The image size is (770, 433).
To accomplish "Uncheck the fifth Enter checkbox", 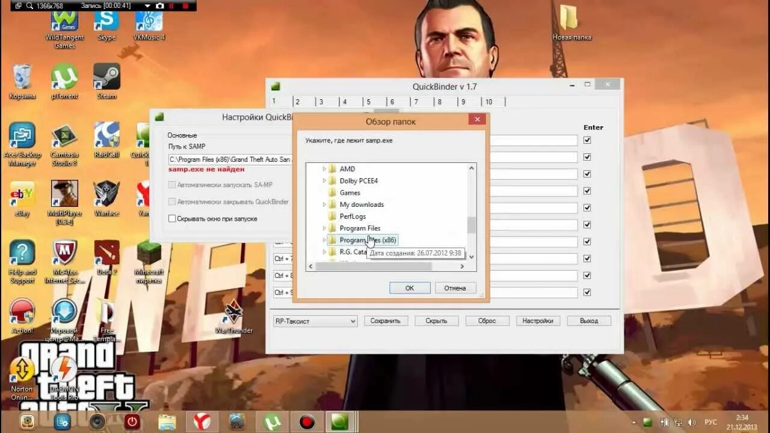I will [587, 207].
